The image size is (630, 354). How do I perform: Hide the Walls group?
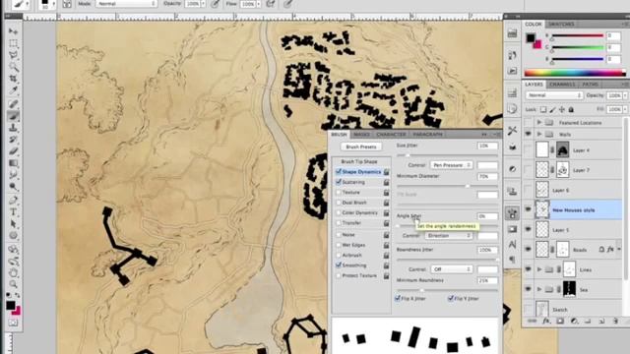pos(528,134)
